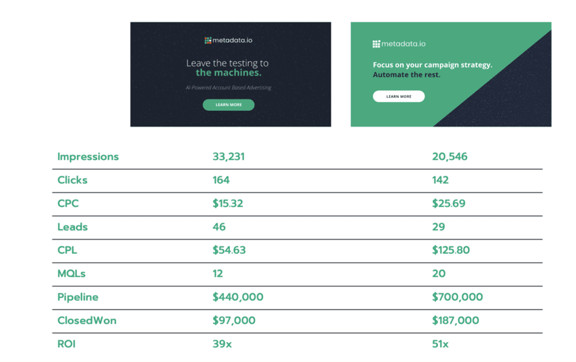Viewport: 576px width, 362px height.
Task: Click the Clicks row label
Action: (72, 180)
